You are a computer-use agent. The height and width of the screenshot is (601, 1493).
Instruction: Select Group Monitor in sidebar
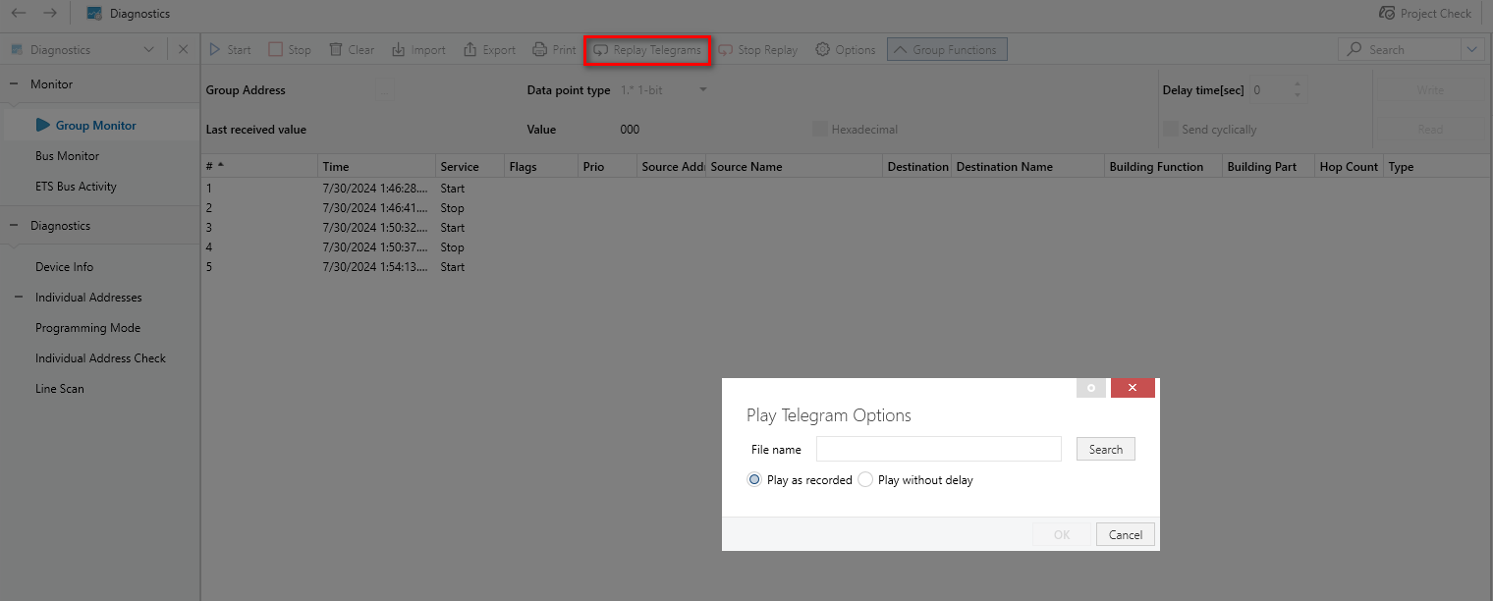point(95,125)
